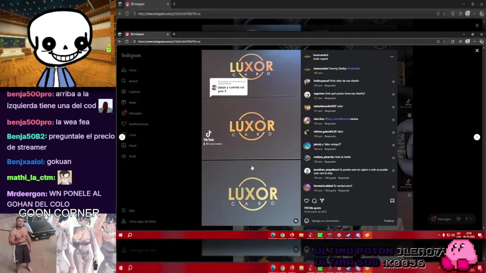Screen dimensions: 486x273
Task: Open a new browser tab with plus
Action: (x=174, y=34)
